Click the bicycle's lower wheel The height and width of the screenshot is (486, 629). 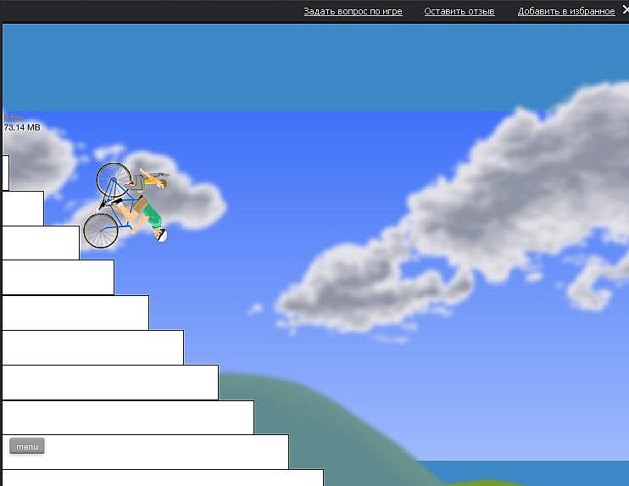click(x=101, y=231)
